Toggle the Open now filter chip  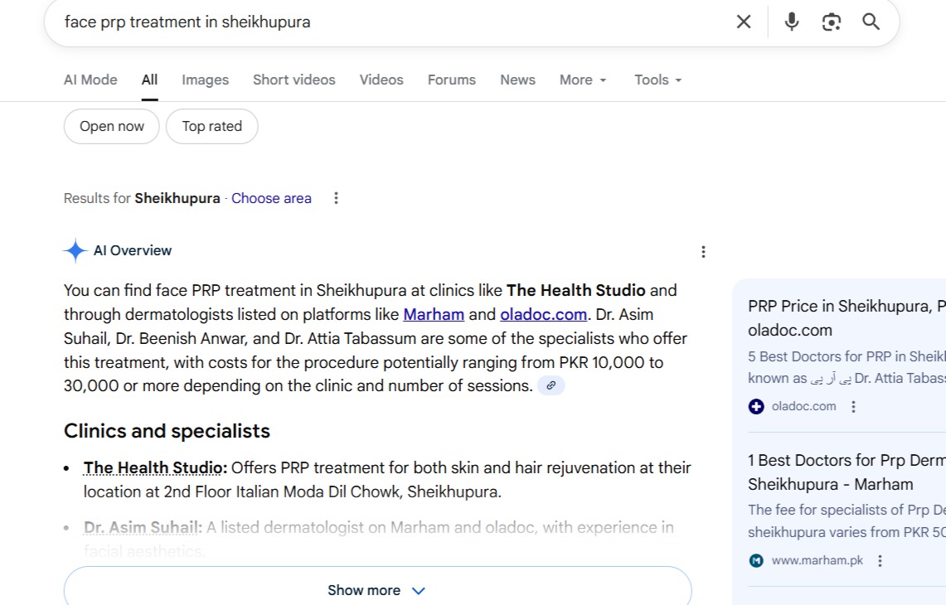pos(112,127)
